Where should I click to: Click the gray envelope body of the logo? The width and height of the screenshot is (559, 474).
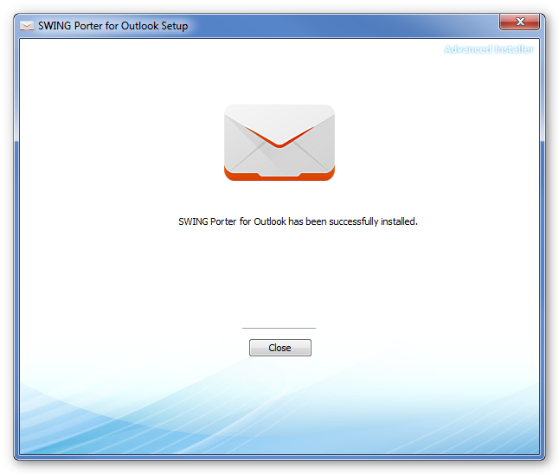279,158
